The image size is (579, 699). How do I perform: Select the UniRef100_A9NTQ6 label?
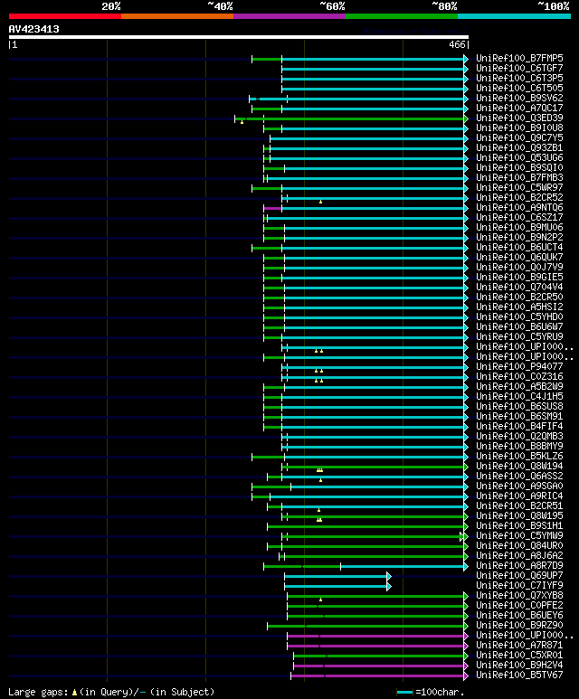tap(519, 207)
